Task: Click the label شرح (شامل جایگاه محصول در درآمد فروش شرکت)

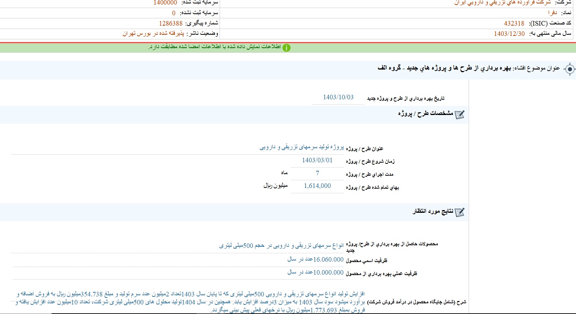Action: (x=417, y=302)
